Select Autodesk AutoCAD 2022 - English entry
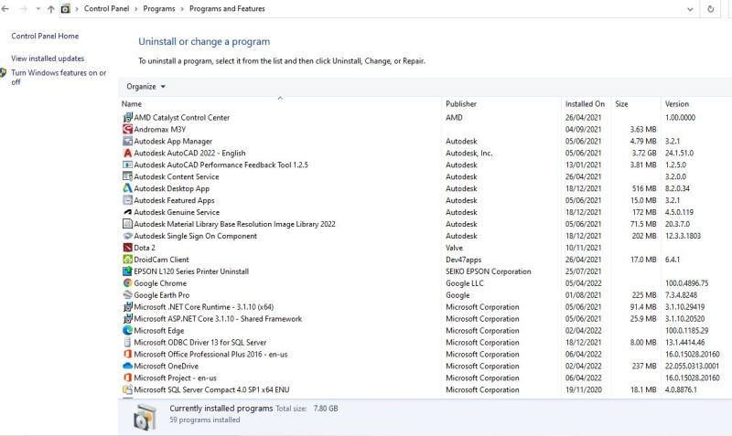This screenshot has width=732, height=436. 189,153
